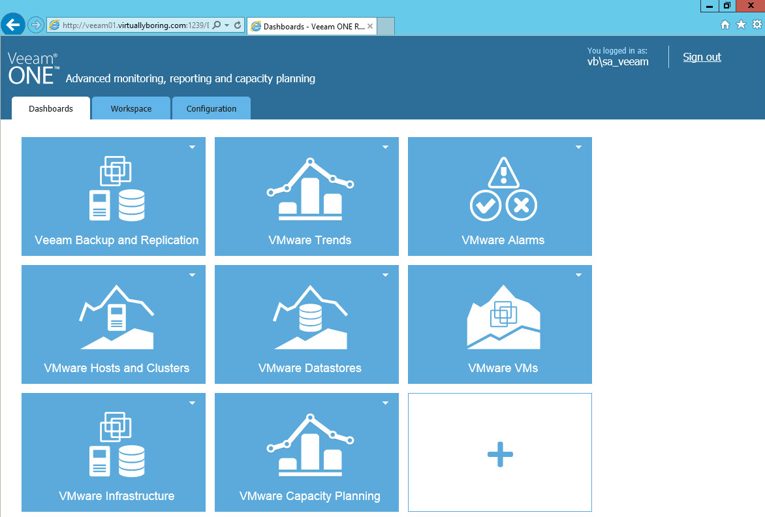Open the VMware VMs tile dropdown arrow
The width and height of the screenshot is (765, 517).
tap(578, 275)
